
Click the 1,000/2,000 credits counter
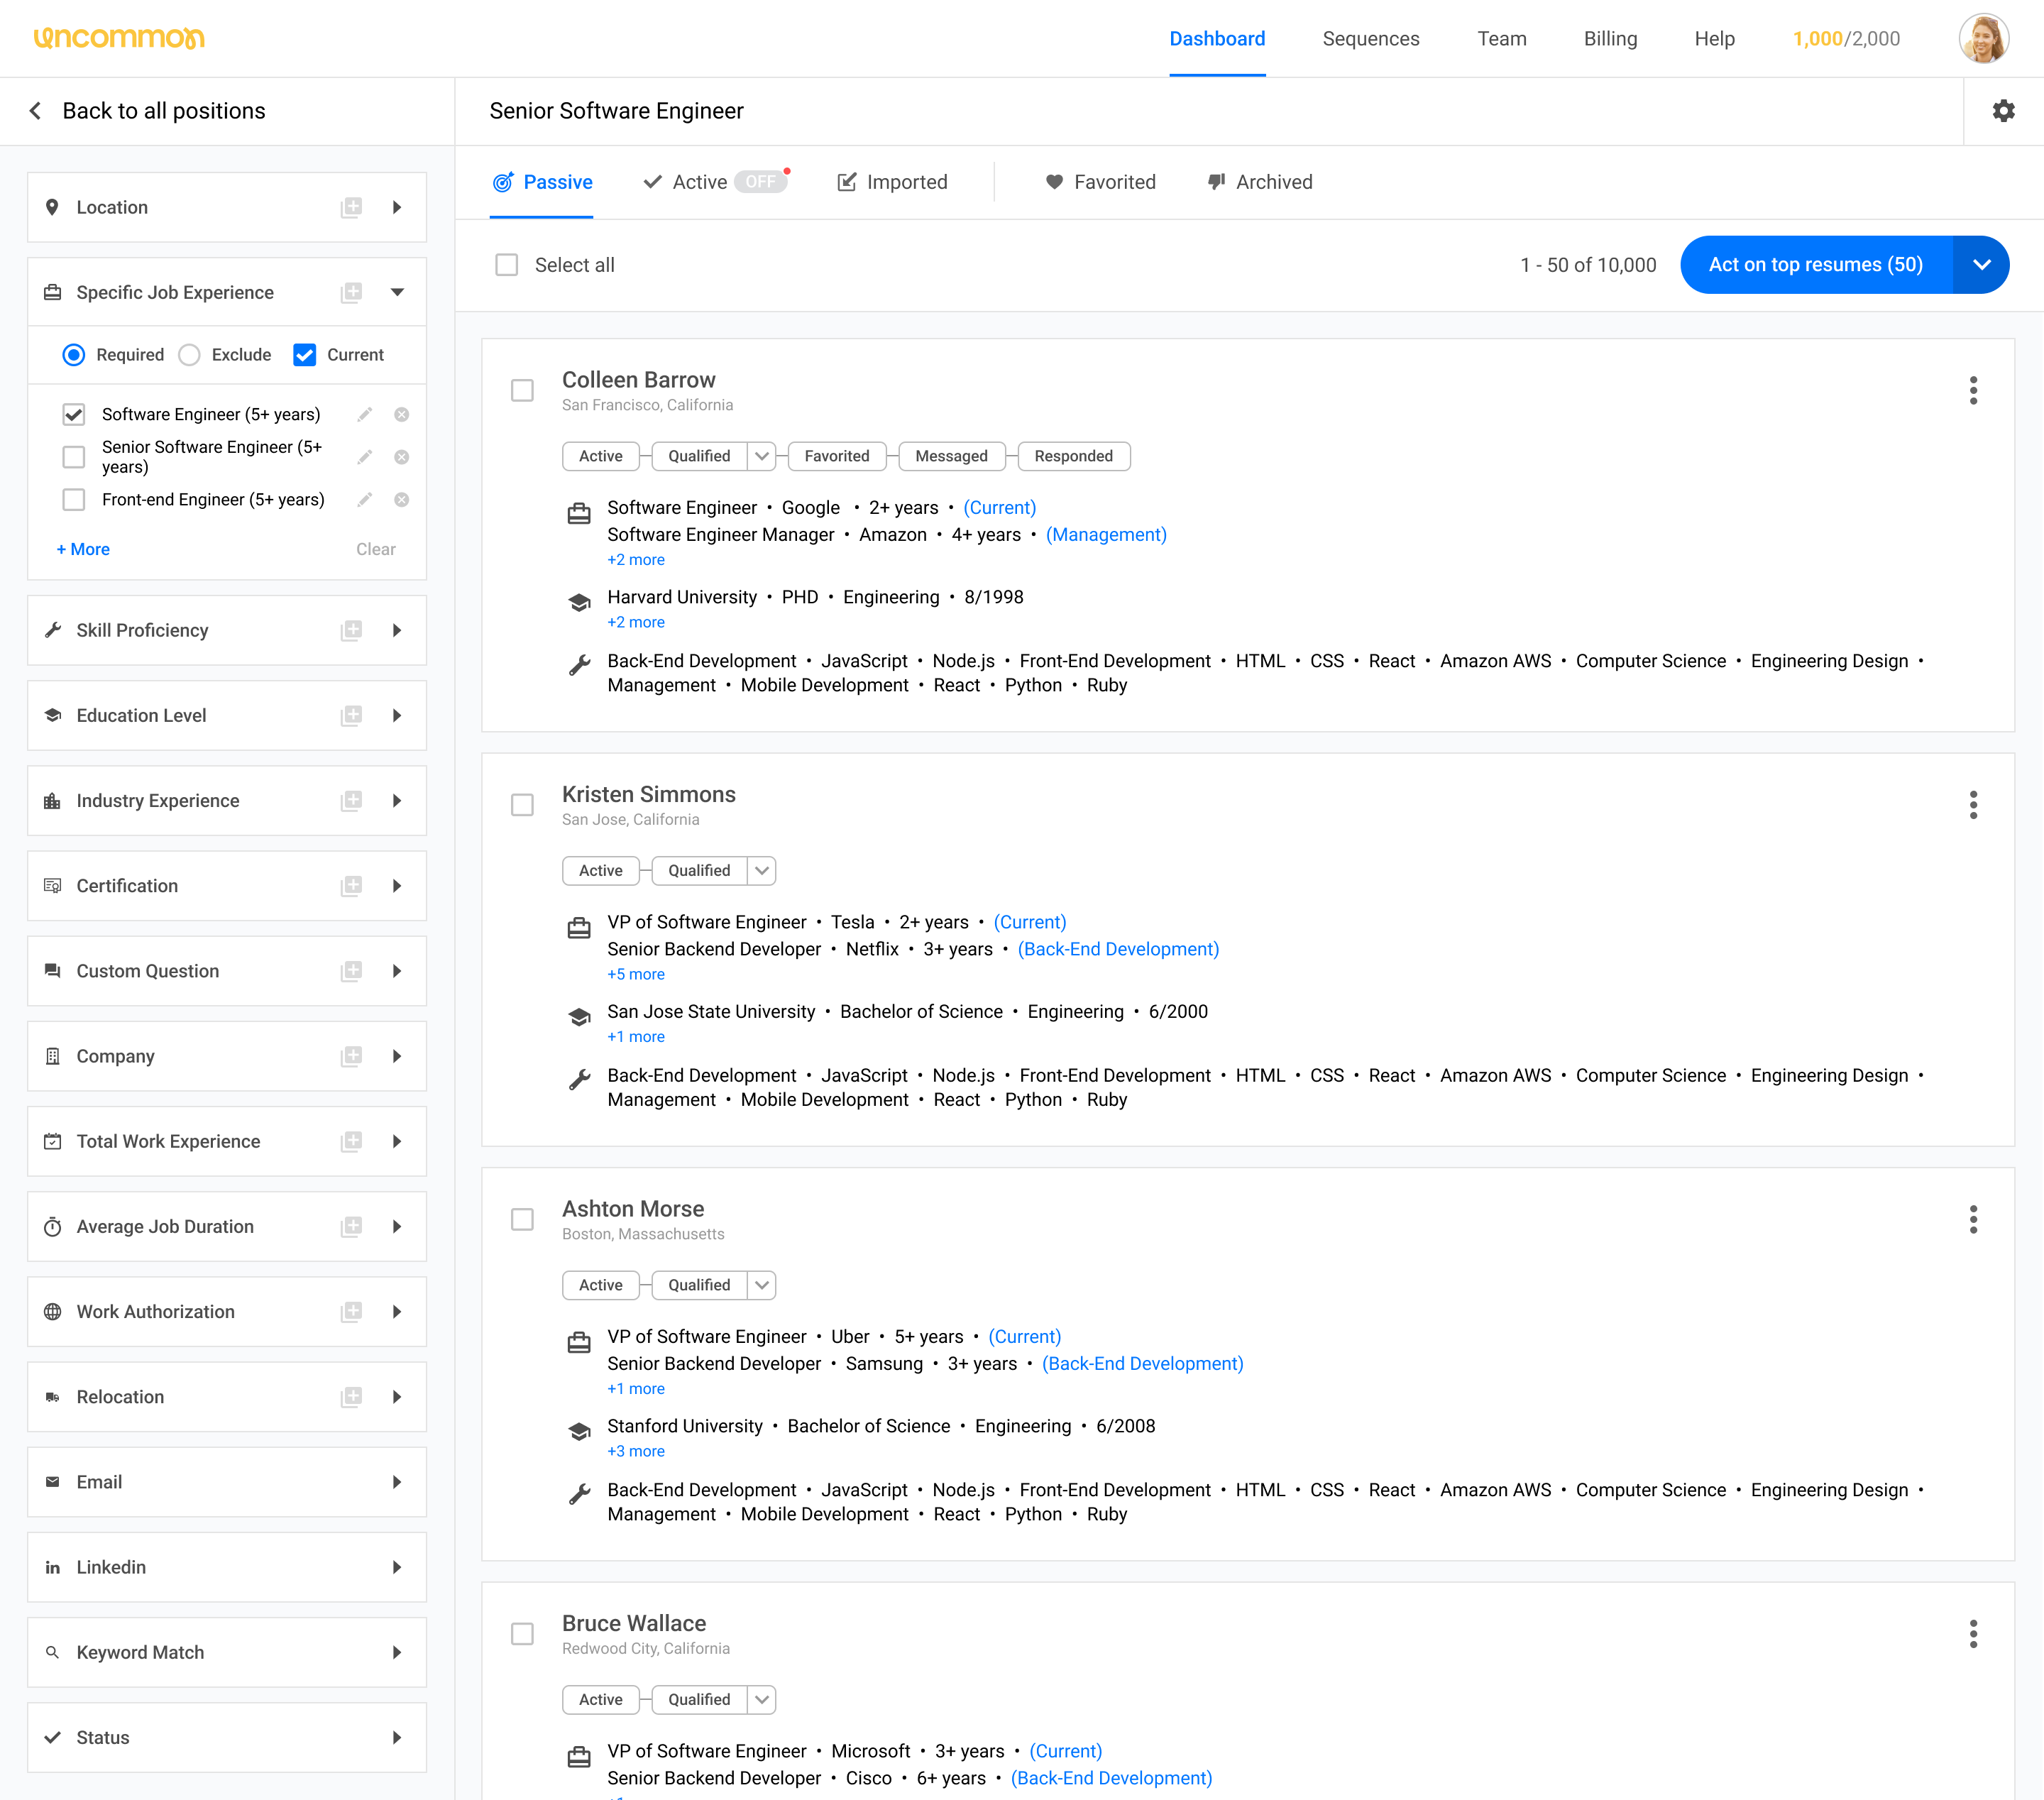[1846, 38]
